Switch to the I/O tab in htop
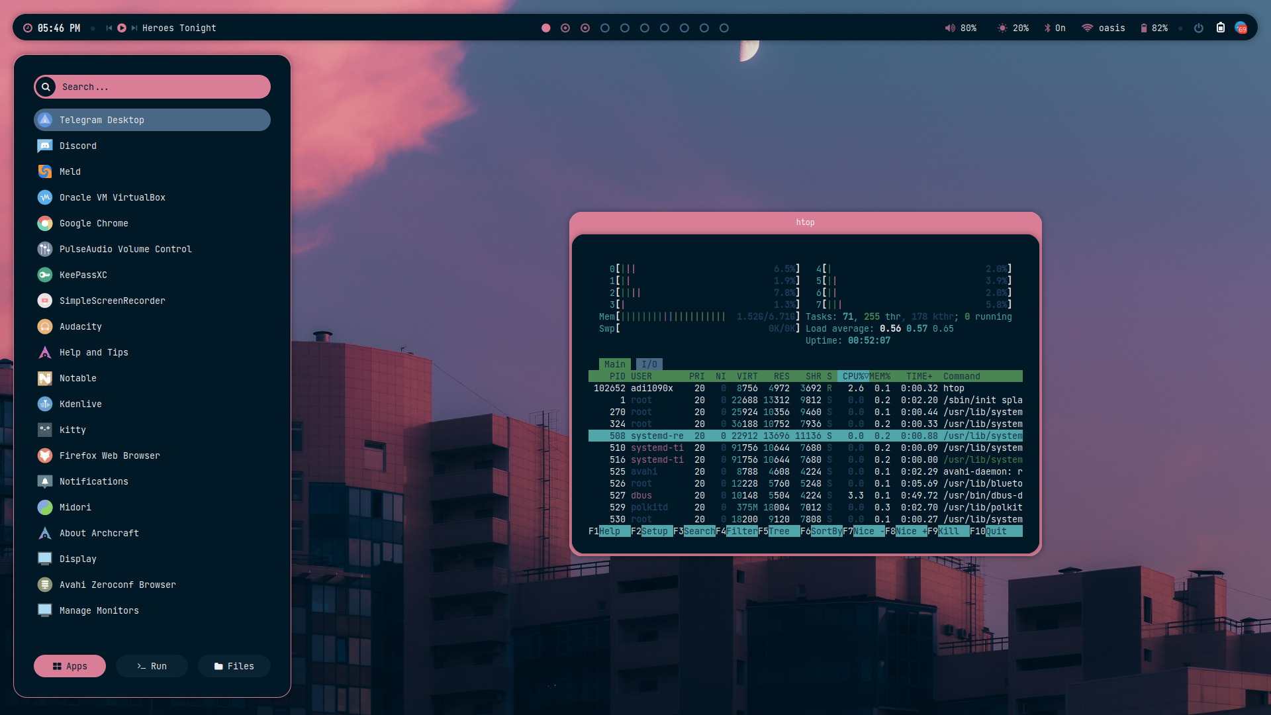1271x715 pixels. (x=649, y=364)
